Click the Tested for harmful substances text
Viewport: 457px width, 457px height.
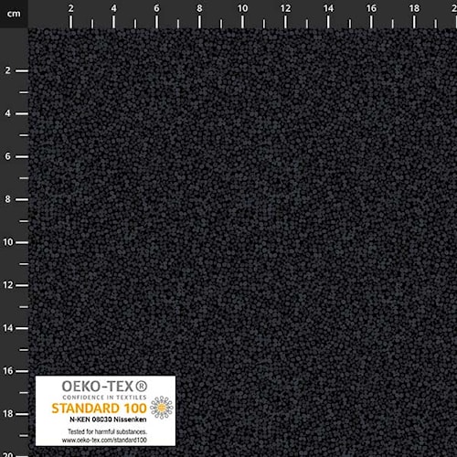pyautogui.click(x=107, y=431)
